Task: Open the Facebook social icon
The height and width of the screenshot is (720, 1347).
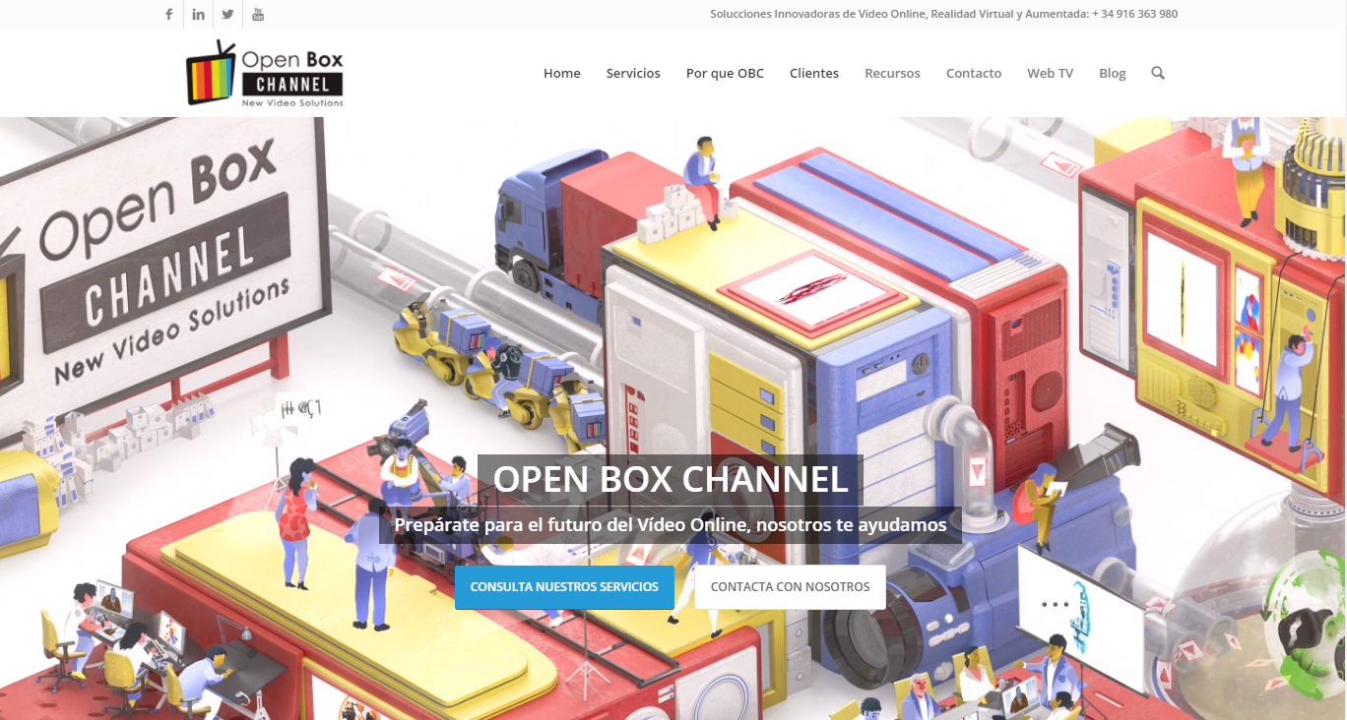Action: (168, 14)
